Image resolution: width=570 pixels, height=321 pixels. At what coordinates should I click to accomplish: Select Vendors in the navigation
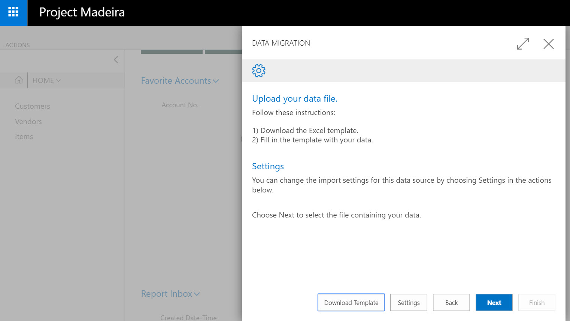28,121
